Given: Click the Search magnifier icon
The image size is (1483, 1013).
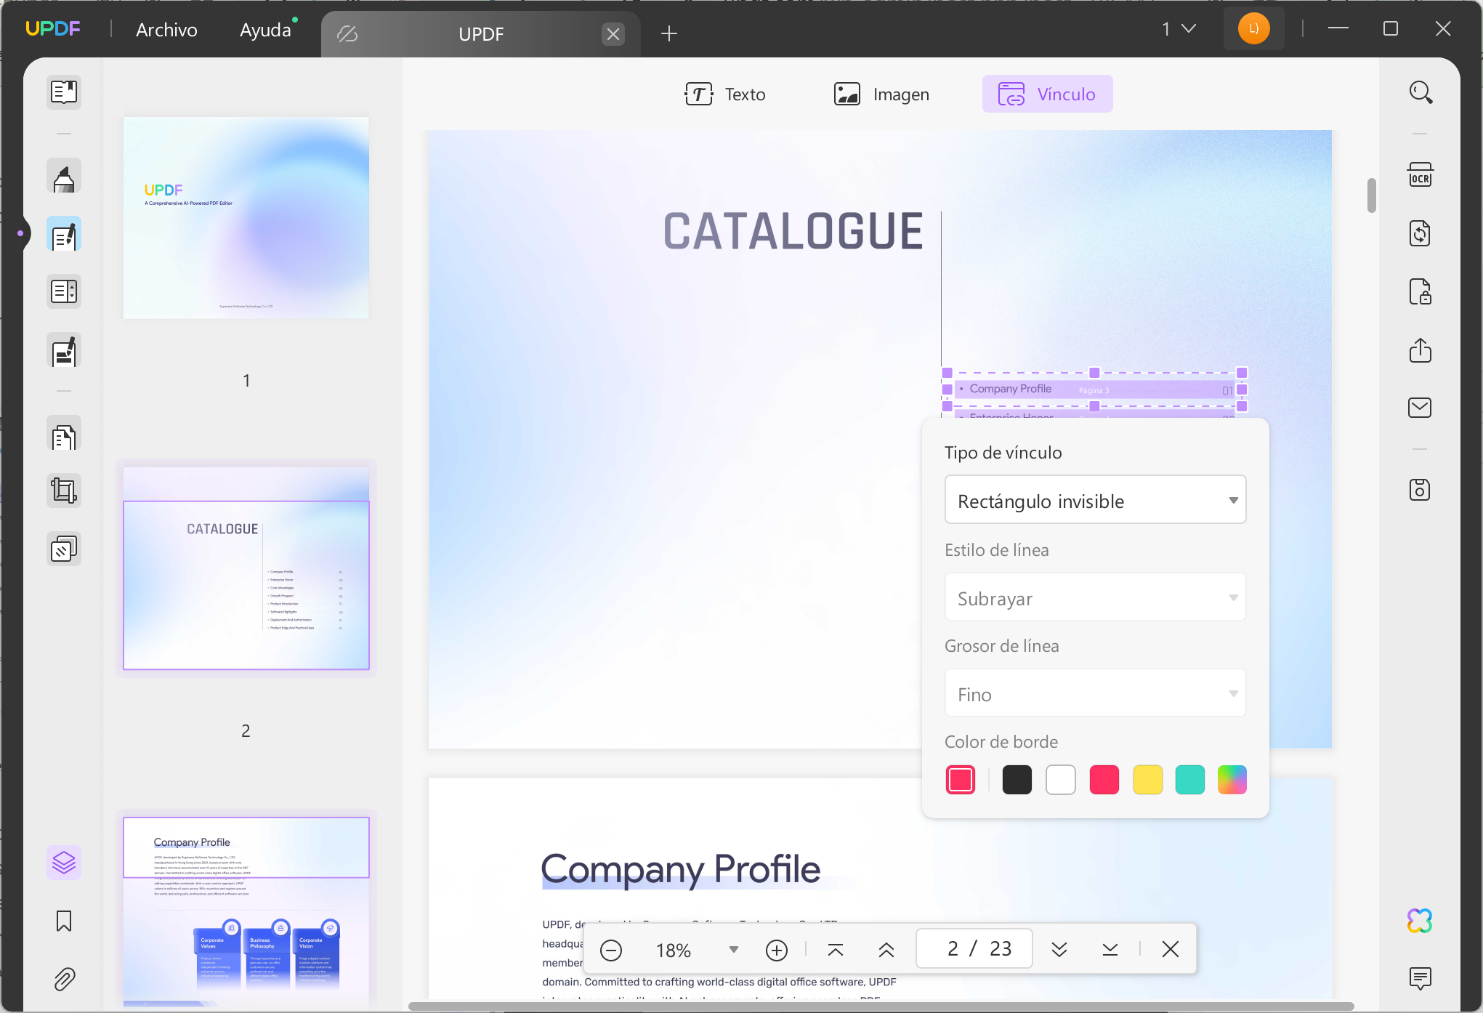Looking at the screenshot, I should (x=1420, y=93).
